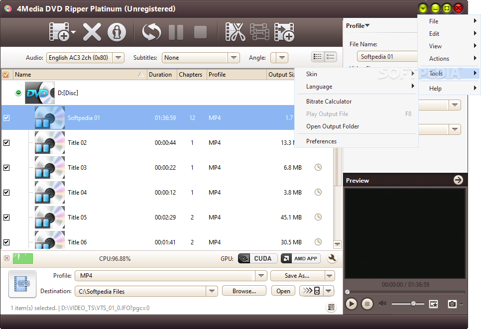Click the preview clip marker icon
481x329 pixels.
434,304
